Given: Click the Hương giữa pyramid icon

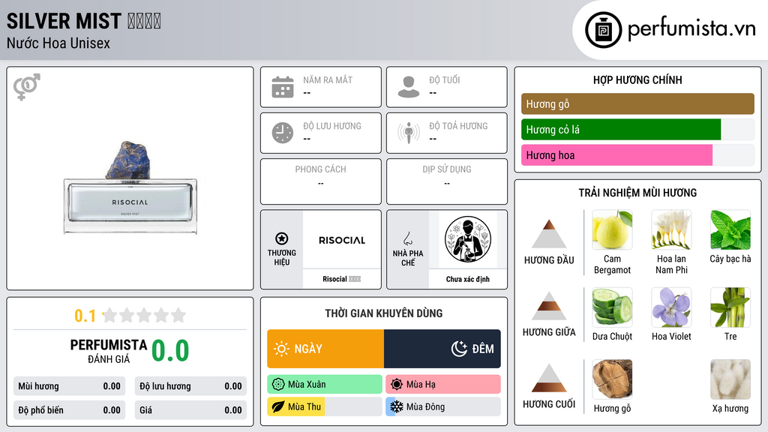Looking at the screenshot, I should 549,306.
